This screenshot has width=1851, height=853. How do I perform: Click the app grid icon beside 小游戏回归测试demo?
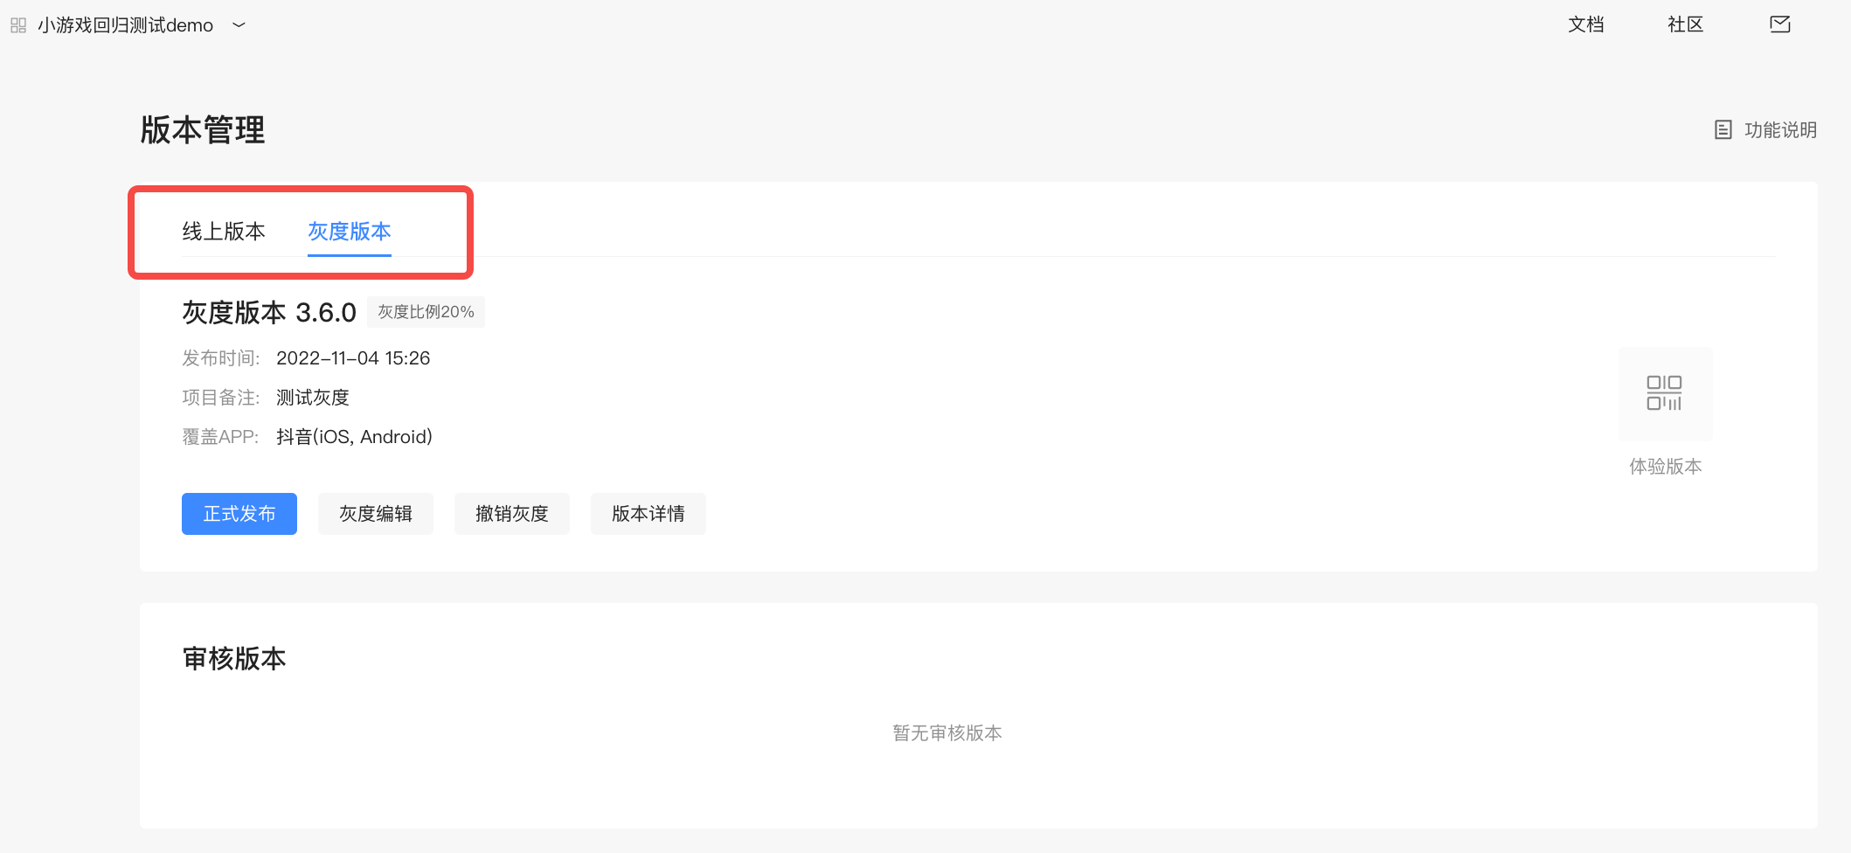tap(18, 25)
